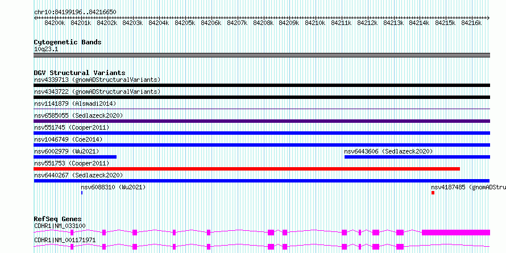Click the blue bar under nsv6443606
Viewport: 506px width, 253px height.
click(417, 157)
